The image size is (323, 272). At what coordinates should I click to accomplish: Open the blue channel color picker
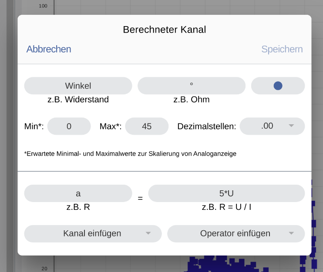coord(278,86)
